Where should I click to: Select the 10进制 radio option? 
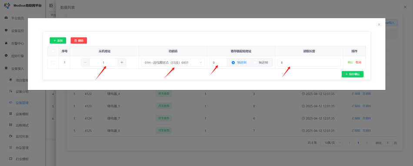(x=239, y=63)
